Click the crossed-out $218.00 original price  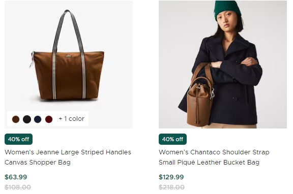point(171,187)
